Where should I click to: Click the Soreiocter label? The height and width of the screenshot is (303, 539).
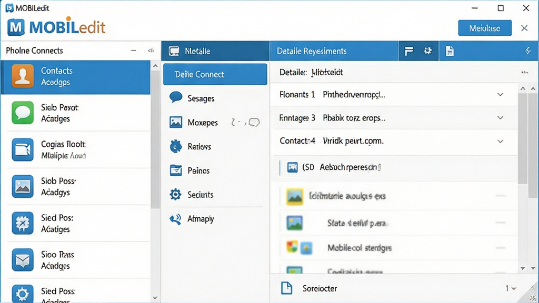coord(320,288)
